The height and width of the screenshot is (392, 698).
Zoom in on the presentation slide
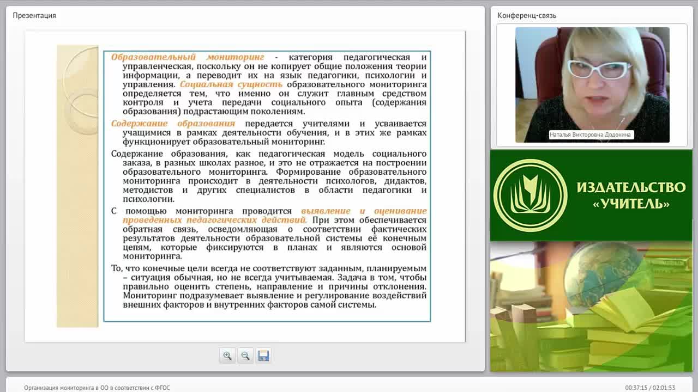[227, 356]
